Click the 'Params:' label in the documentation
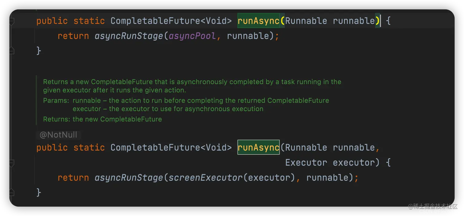This screenshot has width=464, height=216. tap(56, 101)
